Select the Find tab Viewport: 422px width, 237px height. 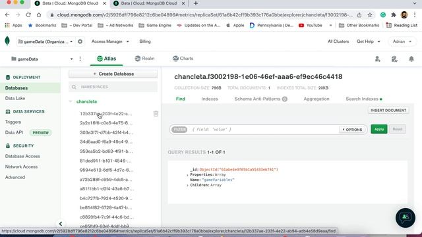(x=180, y=99)
